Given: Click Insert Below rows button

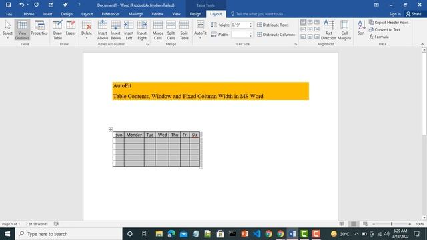Looking at the screenshot, I should click(x=115, y=30).
